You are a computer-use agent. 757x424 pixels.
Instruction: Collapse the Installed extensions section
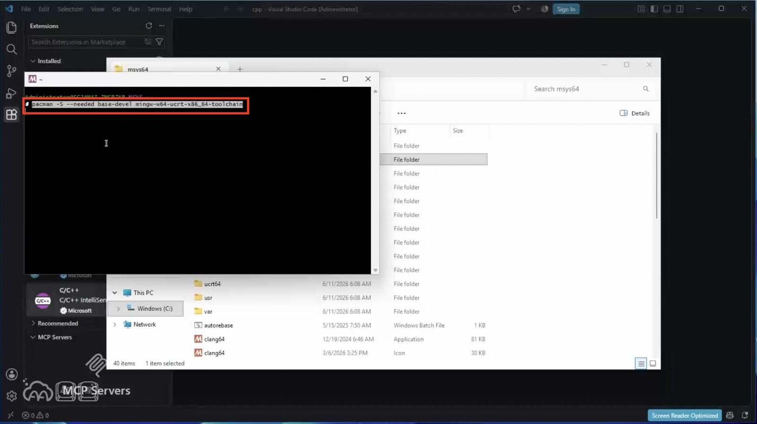(33, 61)
